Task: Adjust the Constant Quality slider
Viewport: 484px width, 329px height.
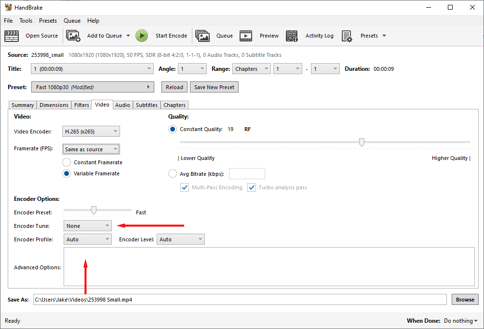Action: (x=362, y=142)
